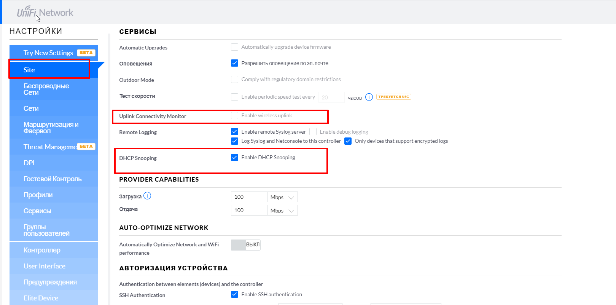
Task: Enable automatic device firmware upgrade checkbox
Action: pos(235,47)
